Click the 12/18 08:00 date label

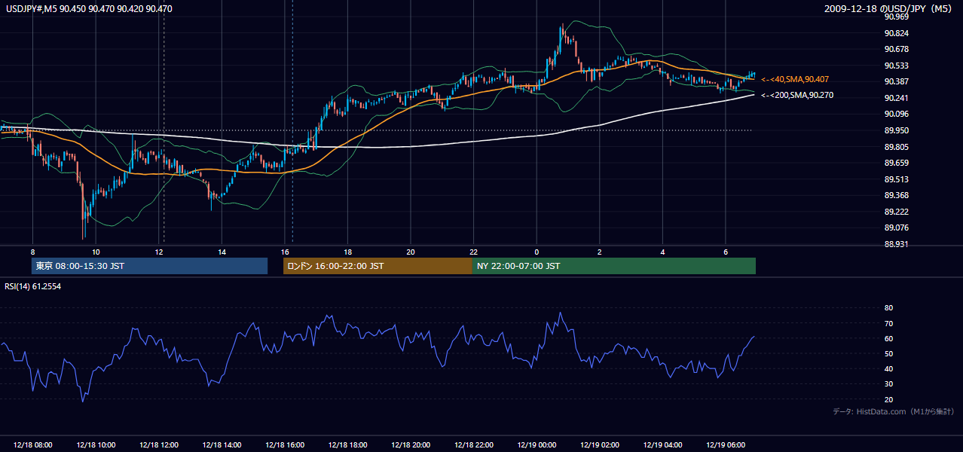click(x=32, y=445)
